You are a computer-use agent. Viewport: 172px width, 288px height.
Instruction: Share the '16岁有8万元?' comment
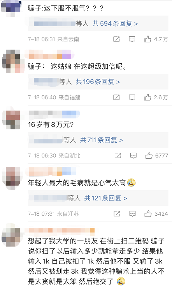(118, 156)
